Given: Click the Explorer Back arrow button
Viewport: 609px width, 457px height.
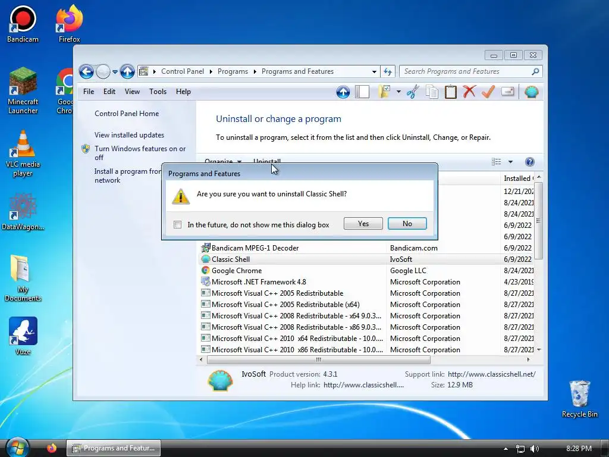Looking at the screenshot, I should click(x=86, y=71).
